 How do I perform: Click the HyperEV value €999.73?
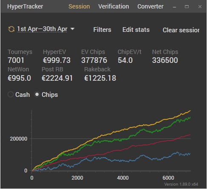tap(57, 60)
